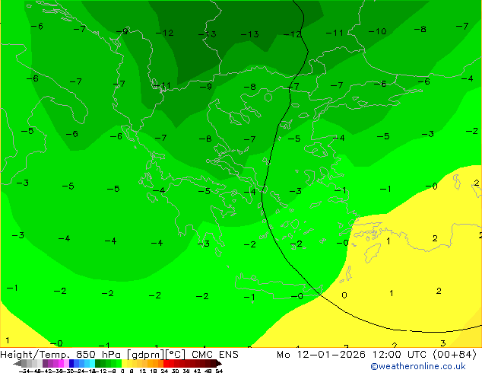Click the "Mo" weekday text
This screenshot has height=373, width=482.
283,355
